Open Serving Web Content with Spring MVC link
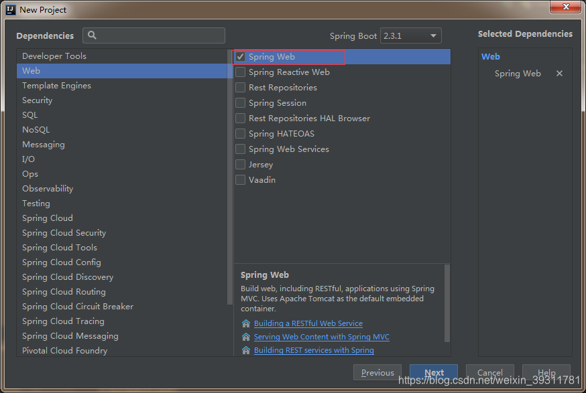586x393 pixels. (x=322, y=337)
